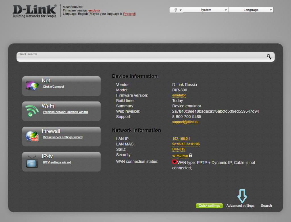Click the Net globe and monitor icon

[32, 85]
